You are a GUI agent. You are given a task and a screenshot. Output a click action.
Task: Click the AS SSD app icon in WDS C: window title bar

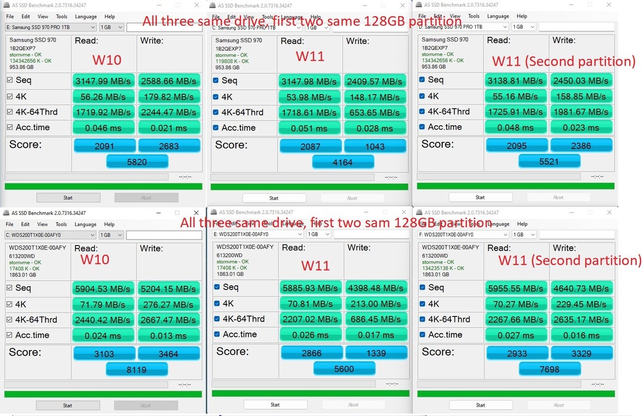[x=7, y=213]
